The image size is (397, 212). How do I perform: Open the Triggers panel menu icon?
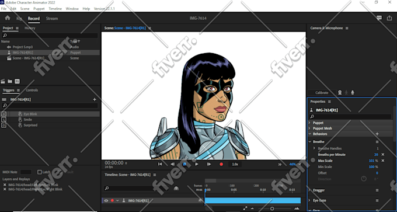click(x=18, y=90)
